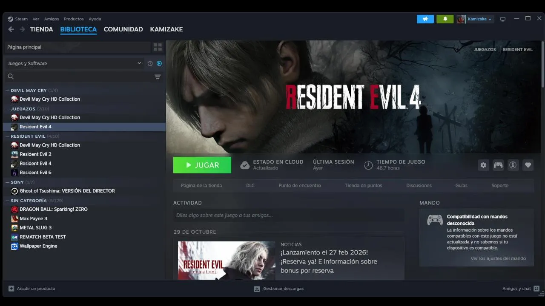Open the Ver menu
This screenshot has width=545, height=306.
point(36,19)
